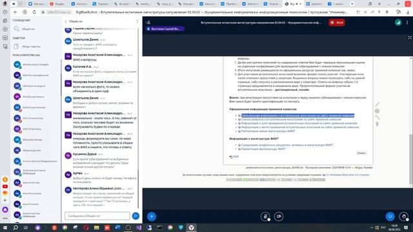Screen dimensions: 413x232
Task: Click the red recording indicator 29:54
Action: 337,23
